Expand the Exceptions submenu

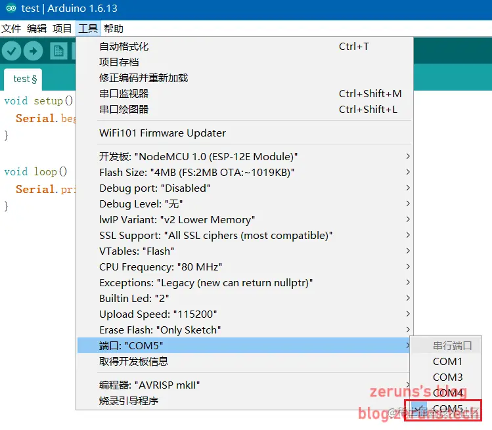point(244,282)
